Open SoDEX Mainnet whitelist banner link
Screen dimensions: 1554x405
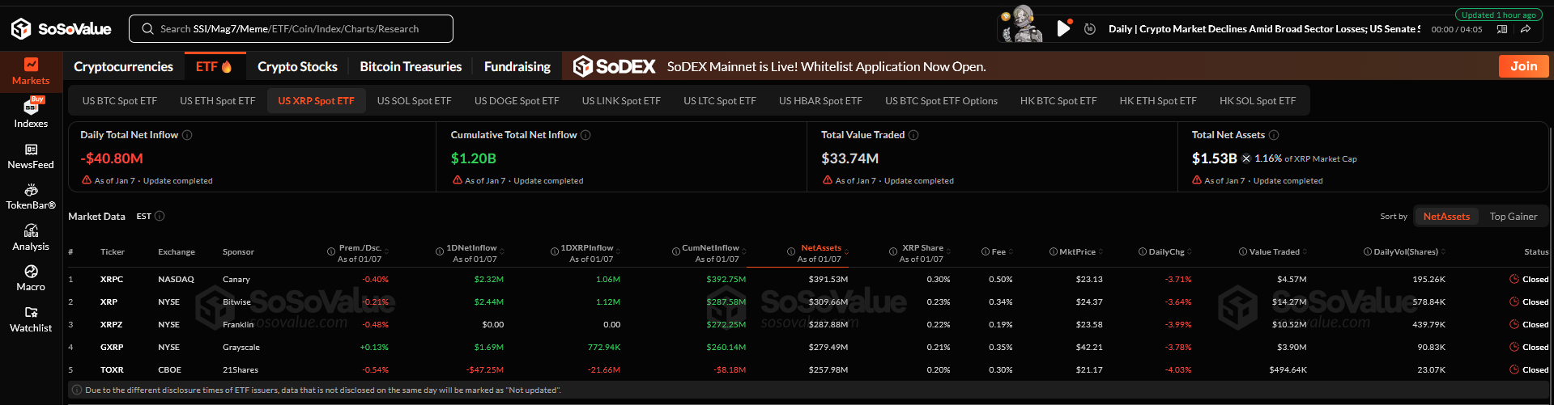826,66
